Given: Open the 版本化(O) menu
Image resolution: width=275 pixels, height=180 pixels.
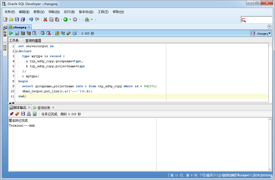Looking at the screenshot, I should pyautogui.click(x=86, y=12).
